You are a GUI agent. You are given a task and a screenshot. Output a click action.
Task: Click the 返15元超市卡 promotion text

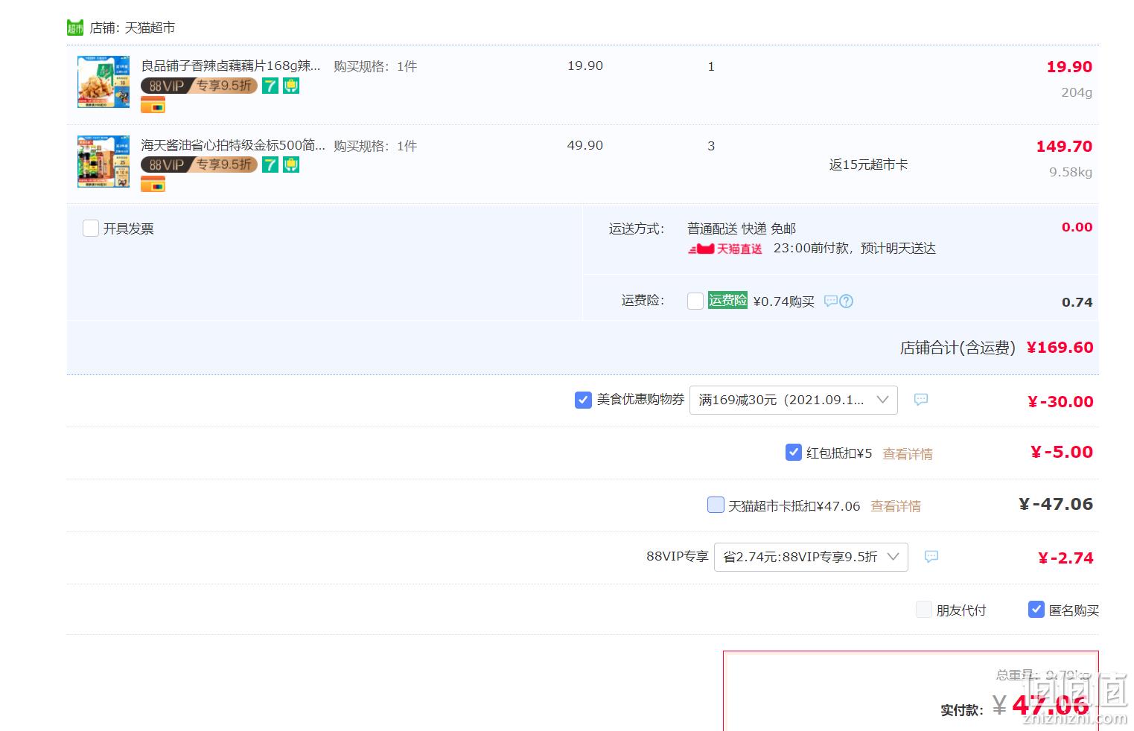tap(868, 165)
